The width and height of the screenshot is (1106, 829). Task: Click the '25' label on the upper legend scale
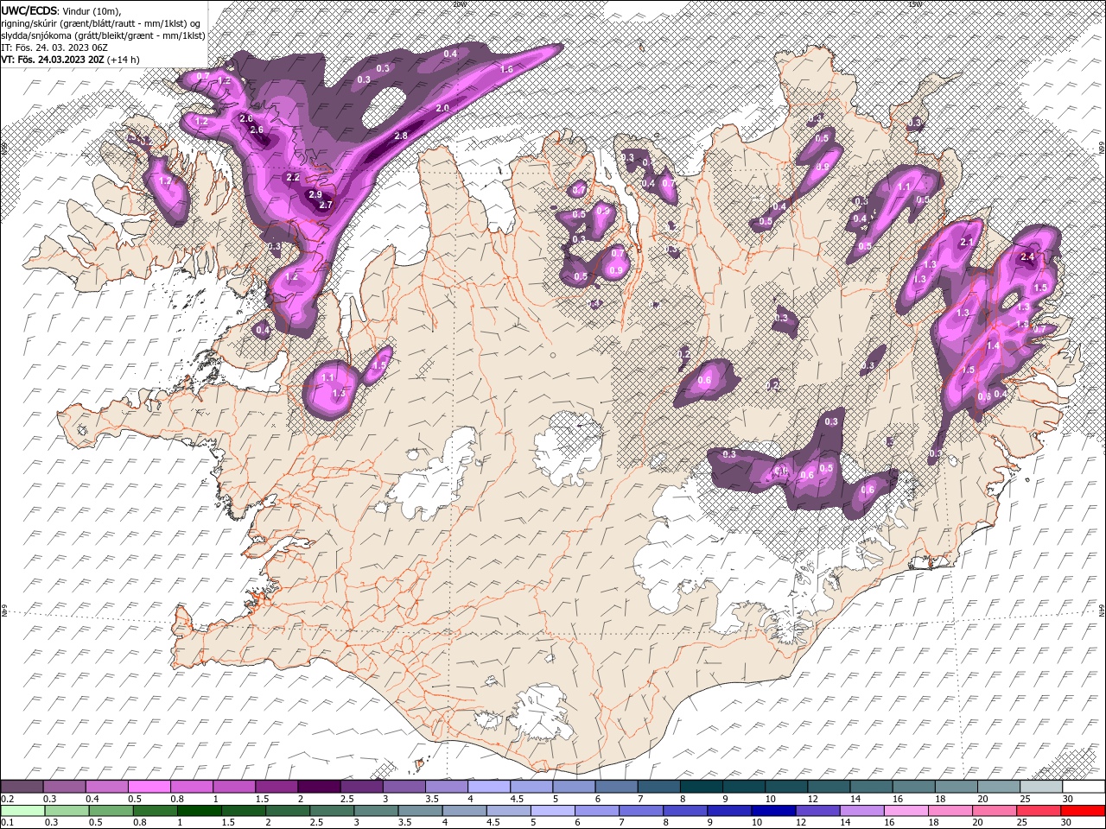click(1027, 799)
